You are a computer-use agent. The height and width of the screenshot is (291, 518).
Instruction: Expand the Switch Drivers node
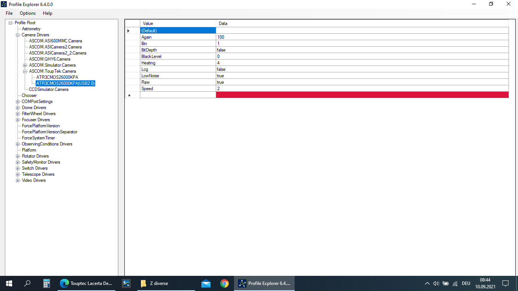(18, 168)
